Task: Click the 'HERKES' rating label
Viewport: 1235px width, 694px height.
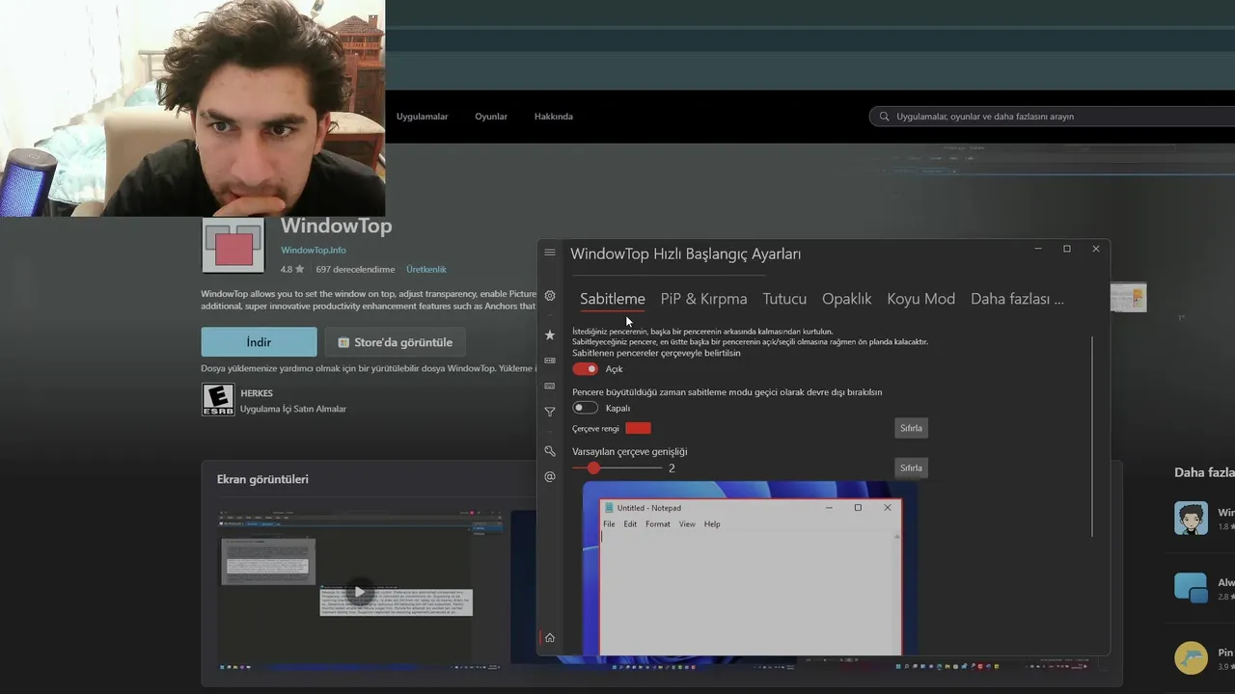Action: (257, 393)
